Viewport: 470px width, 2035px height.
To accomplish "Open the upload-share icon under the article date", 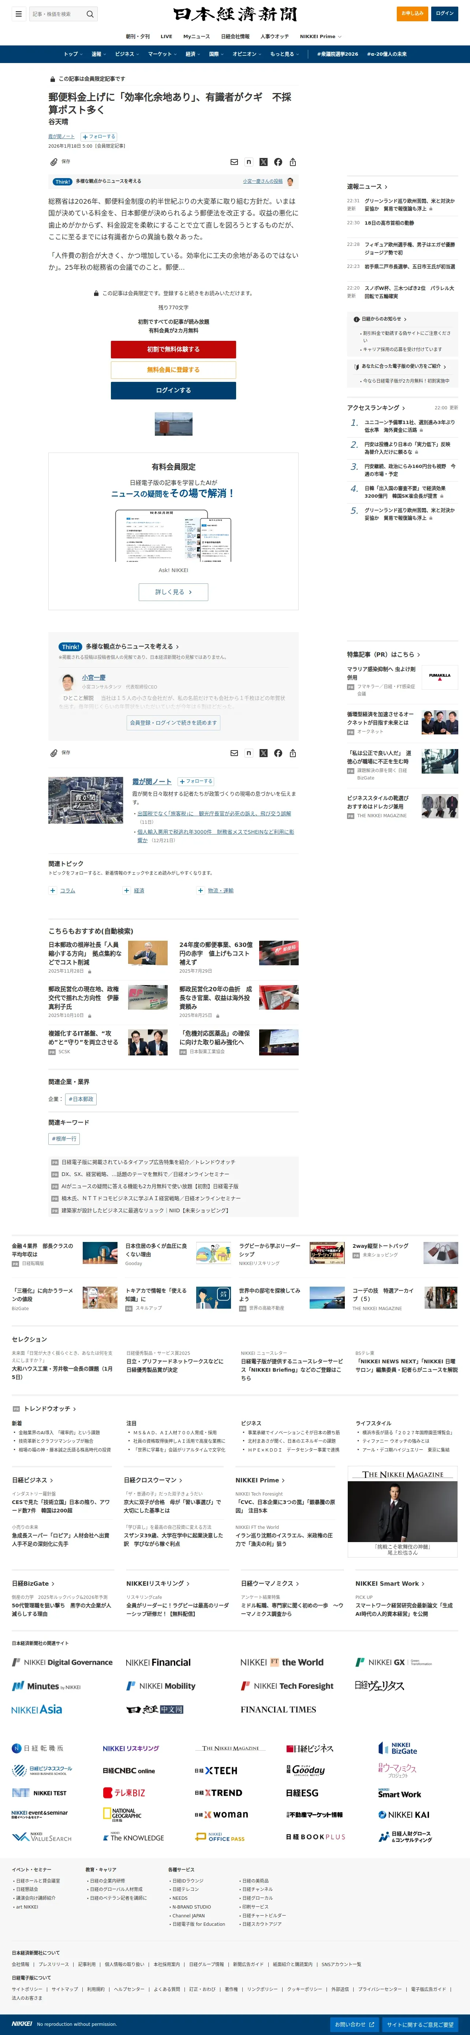I will 292,162.
